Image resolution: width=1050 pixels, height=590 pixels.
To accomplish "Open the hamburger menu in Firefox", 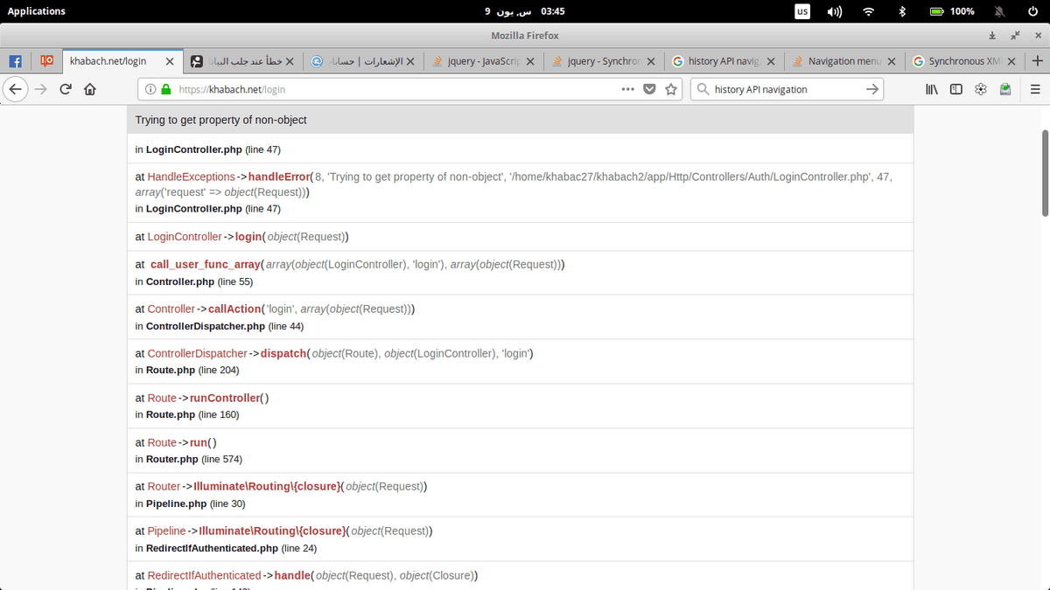I will click(x=1035, y=88).
